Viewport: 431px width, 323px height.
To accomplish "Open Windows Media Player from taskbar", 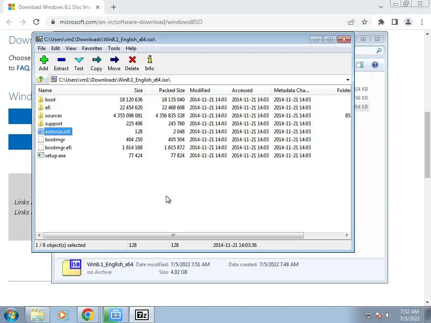I will [x=62, y=315].
